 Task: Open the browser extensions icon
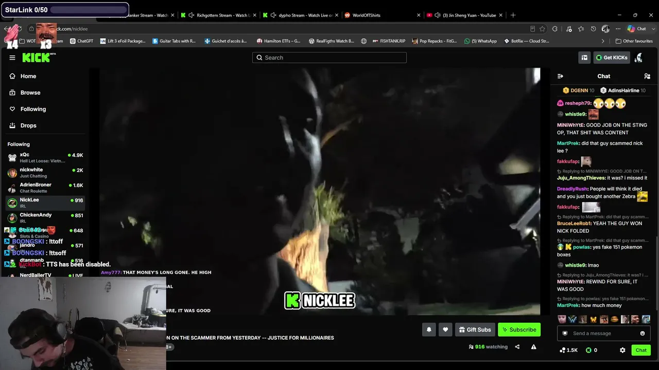[x=554, y=29]
